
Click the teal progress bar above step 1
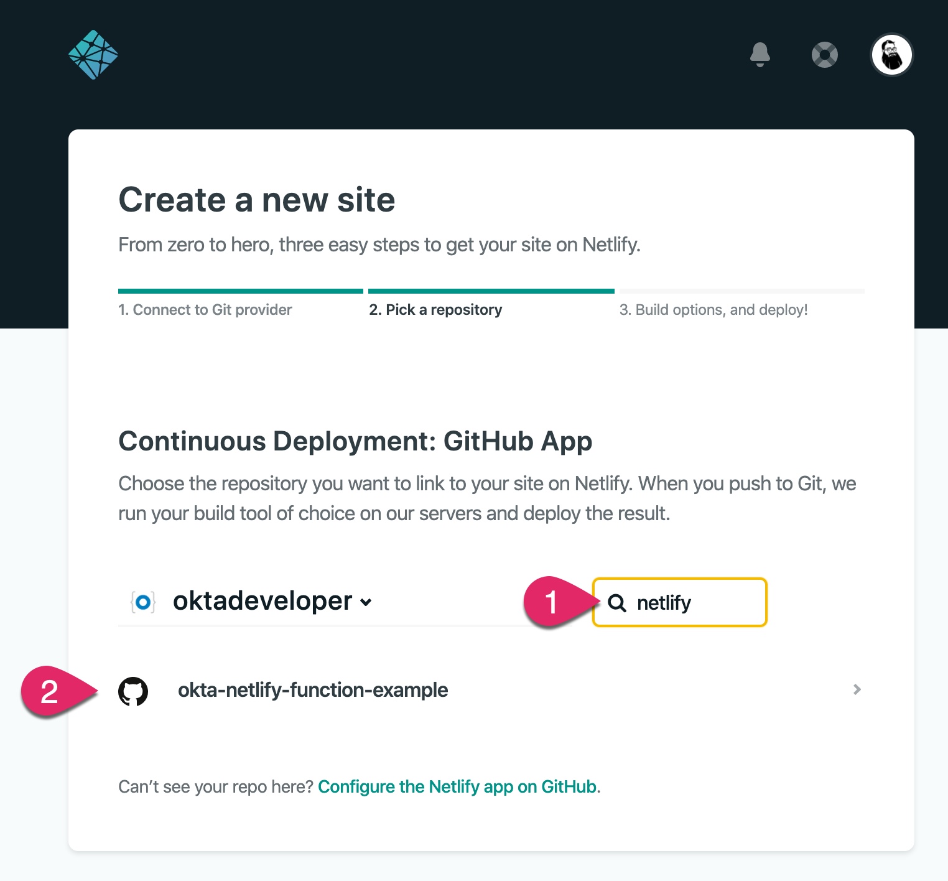(x=240, y=291)
